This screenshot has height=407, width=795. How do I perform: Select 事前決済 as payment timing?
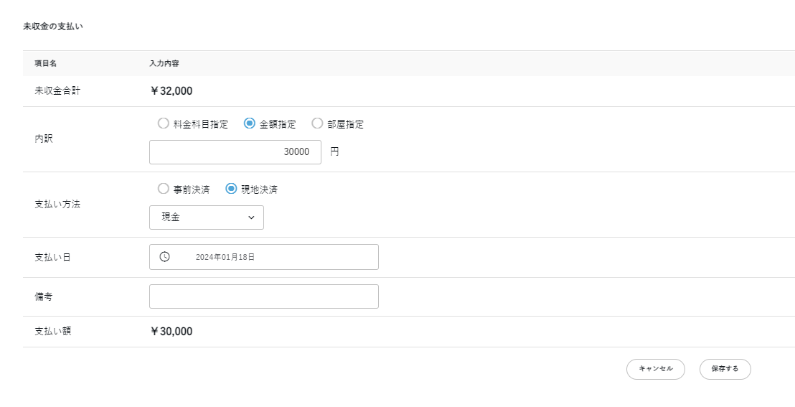[164, 190]
